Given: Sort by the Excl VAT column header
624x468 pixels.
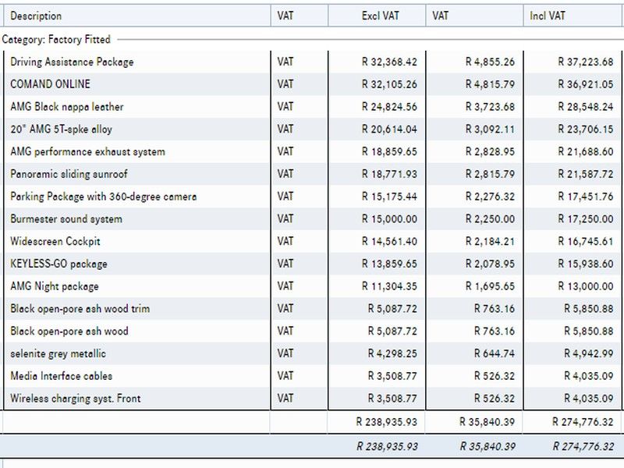Looking at the screenshot, I should pyautogui.click(x=380, y=16).
